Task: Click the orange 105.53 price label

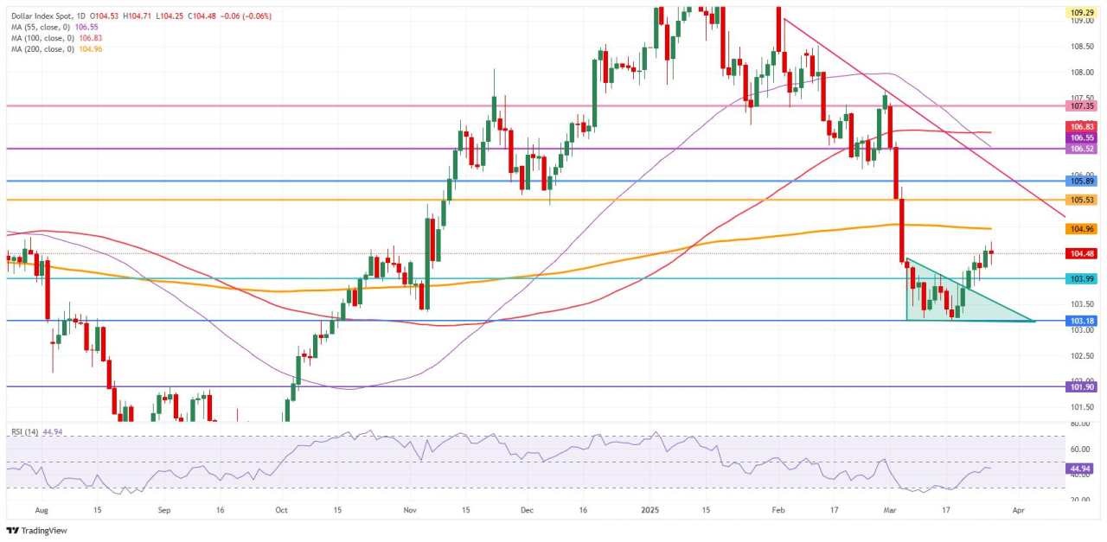Action: coord(1082,200)
